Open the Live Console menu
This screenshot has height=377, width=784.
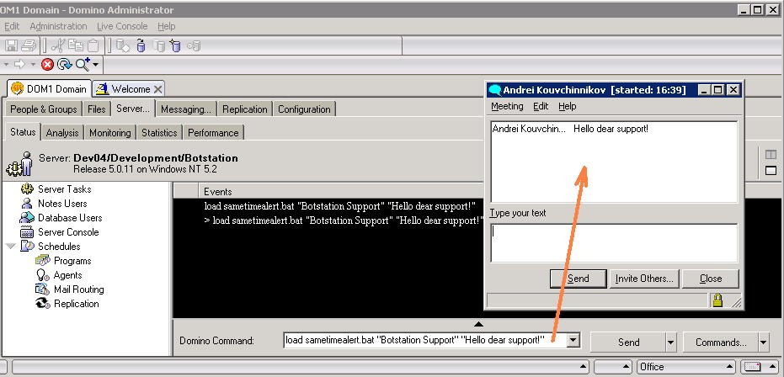pyautogui.click(x=122, y=26)
